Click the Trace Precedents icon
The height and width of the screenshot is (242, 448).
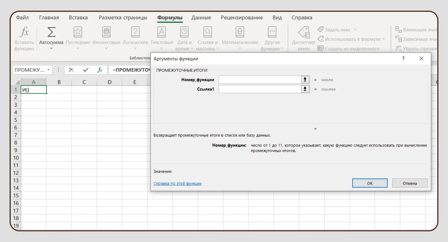398,29
